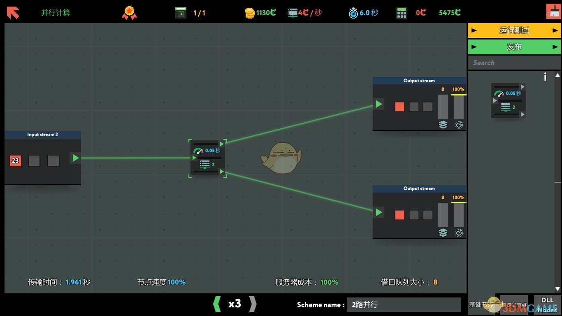Click the lower Output stream node header
562x316 pixels.
pyautogui.click(x=419, y=188)
